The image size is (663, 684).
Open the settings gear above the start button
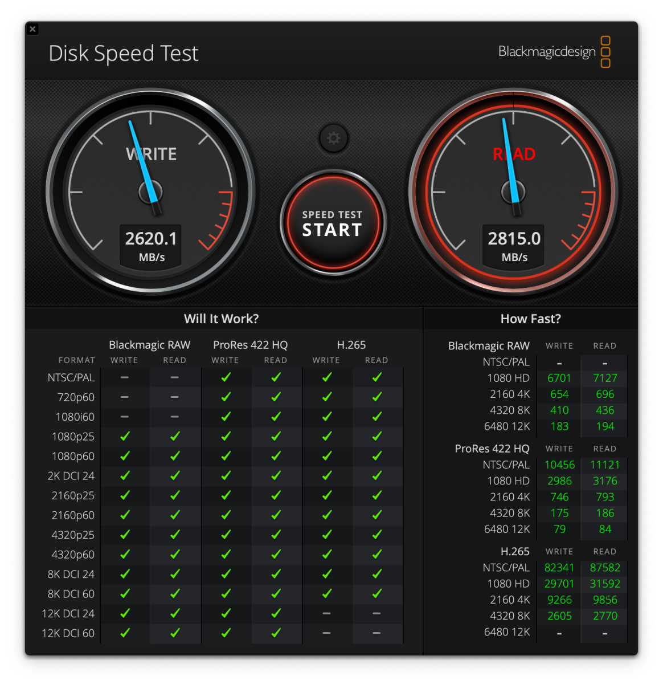click(x=334, y=138)
